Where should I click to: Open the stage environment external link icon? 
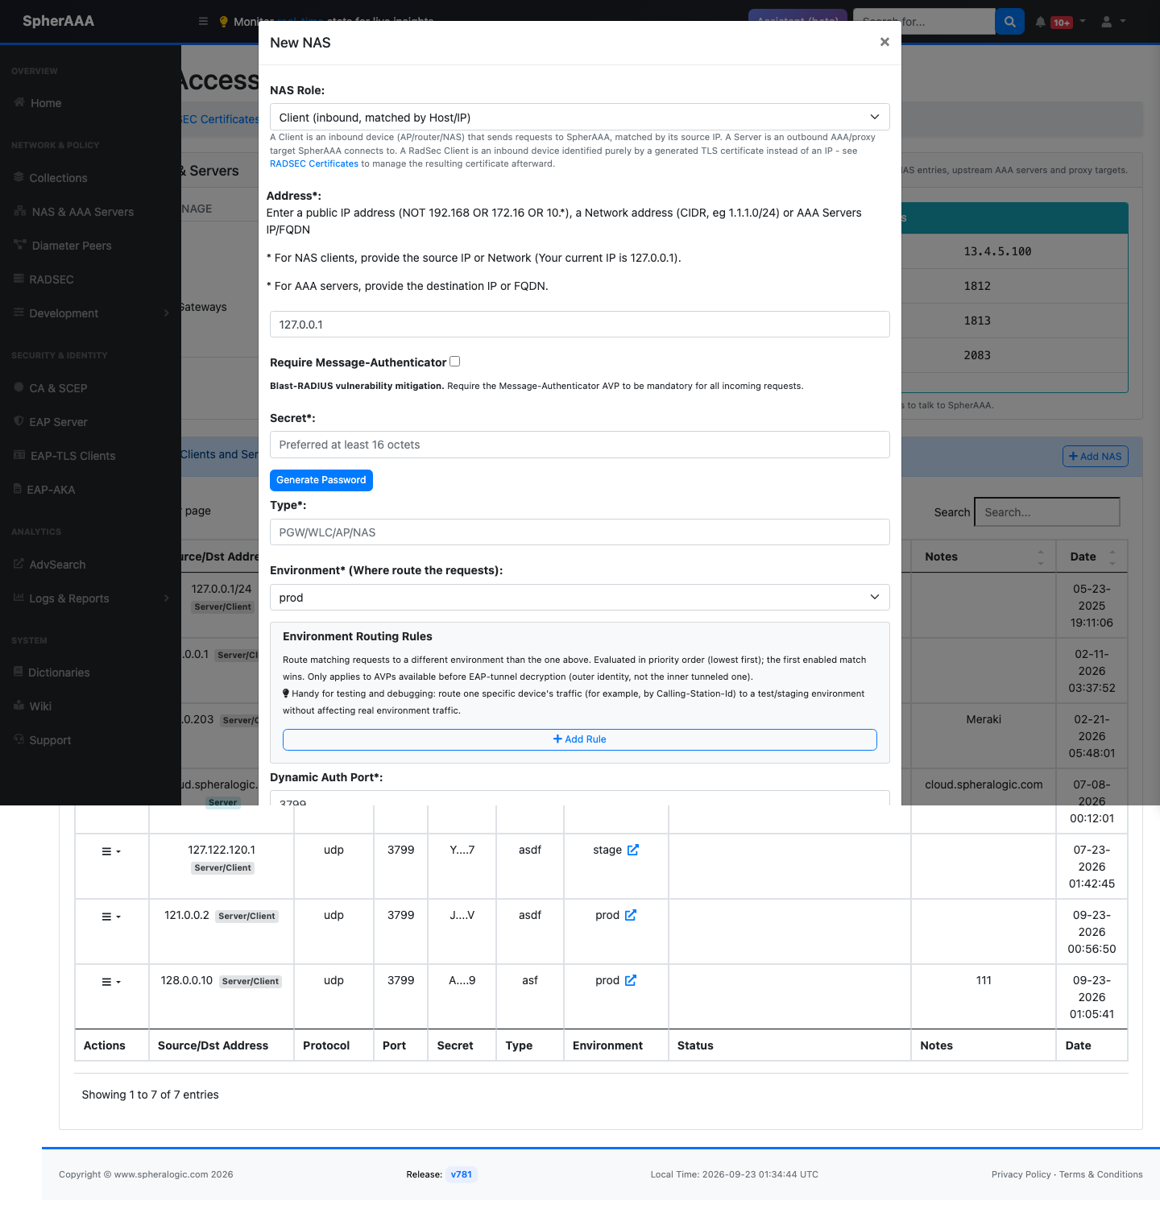pyautogui.click(x=633, y=850)
